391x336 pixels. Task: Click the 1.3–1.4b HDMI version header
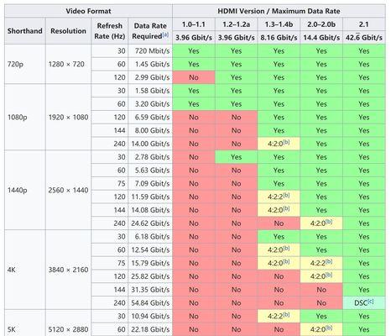point(279,24)
